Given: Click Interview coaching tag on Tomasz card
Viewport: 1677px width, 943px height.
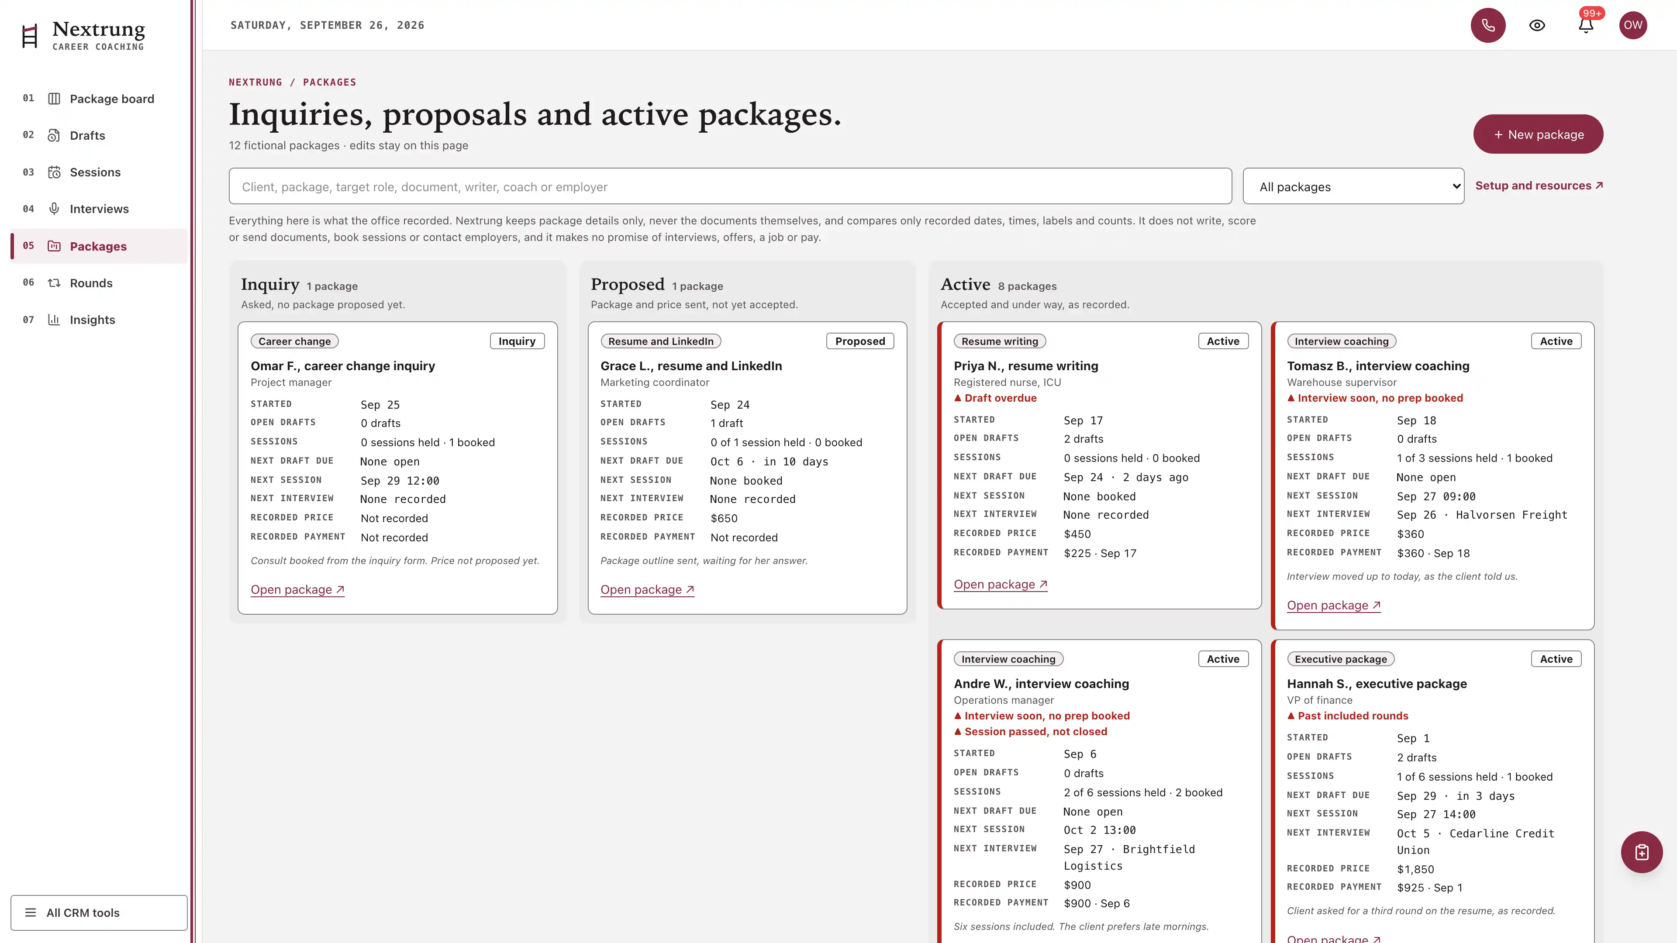Looking at the screenshot, I should pyautogui.click(x=1341, y=341).
